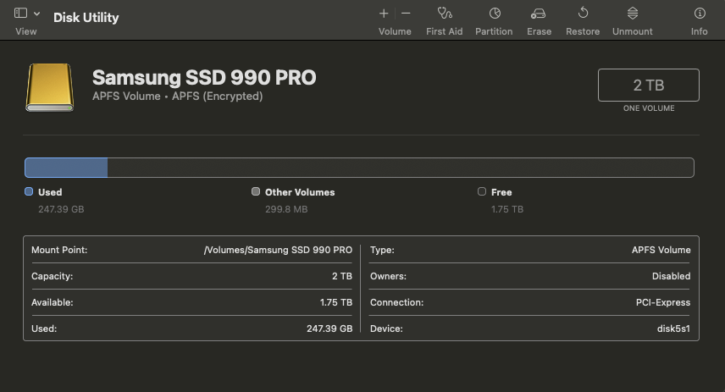Select the Type value APFS Volume
This screenshot has width=725, height=392.
tap(661, 250)
